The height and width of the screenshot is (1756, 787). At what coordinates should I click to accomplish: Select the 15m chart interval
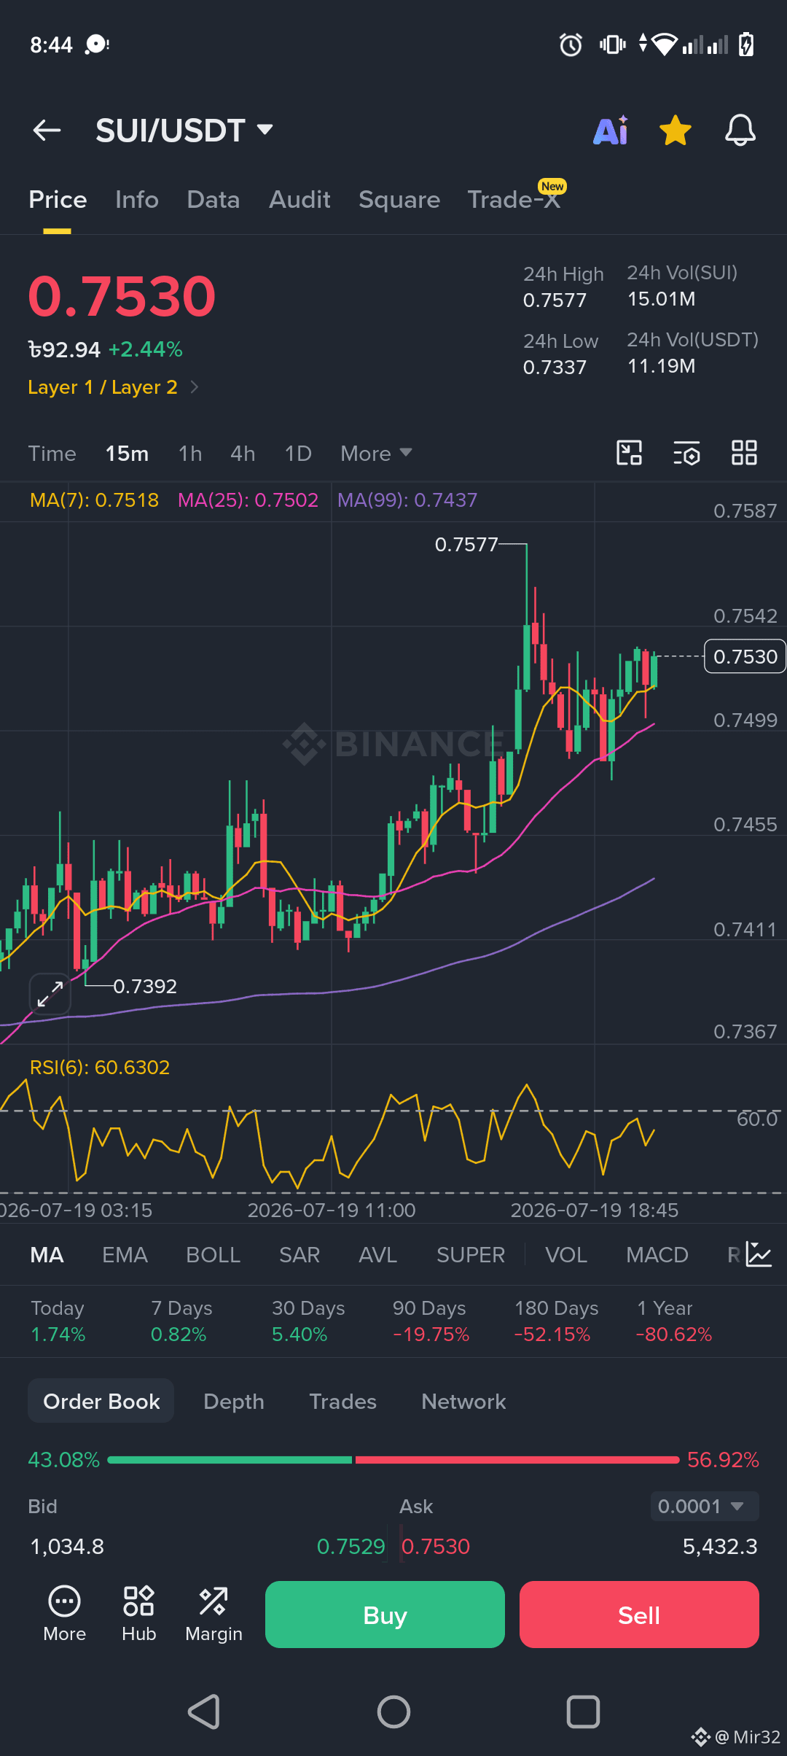[127, 454]
